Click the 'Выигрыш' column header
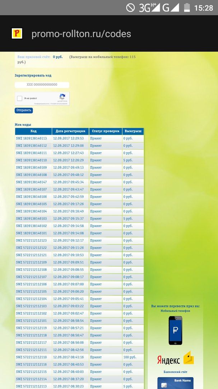 click(x=133, y=131)
